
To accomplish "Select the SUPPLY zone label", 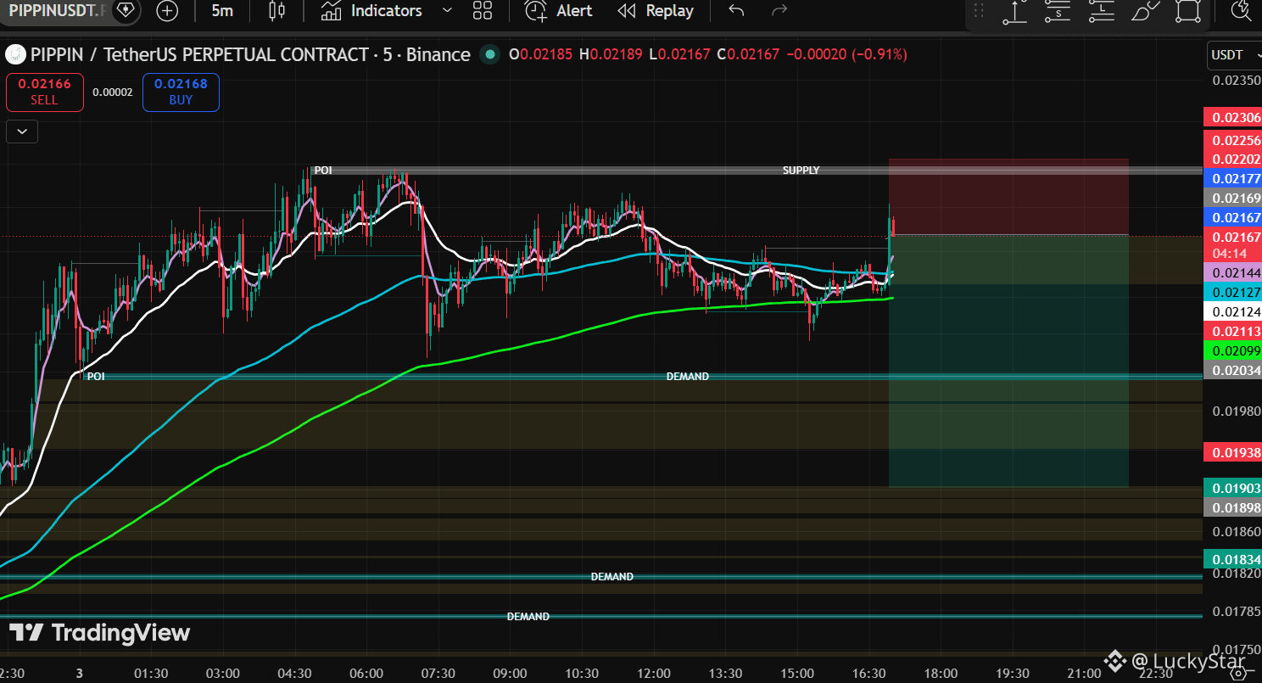I will pos(801,171).
